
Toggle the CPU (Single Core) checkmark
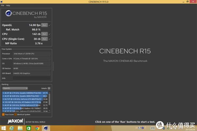click(x=50, y=39)
